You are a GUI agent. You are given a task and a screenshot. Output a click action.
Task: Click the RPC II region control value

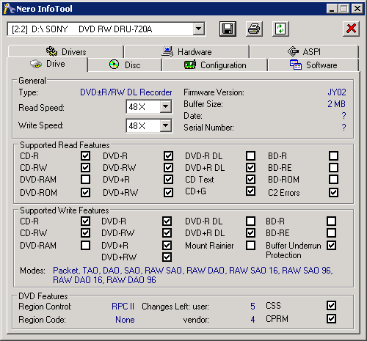coord(123,307)
